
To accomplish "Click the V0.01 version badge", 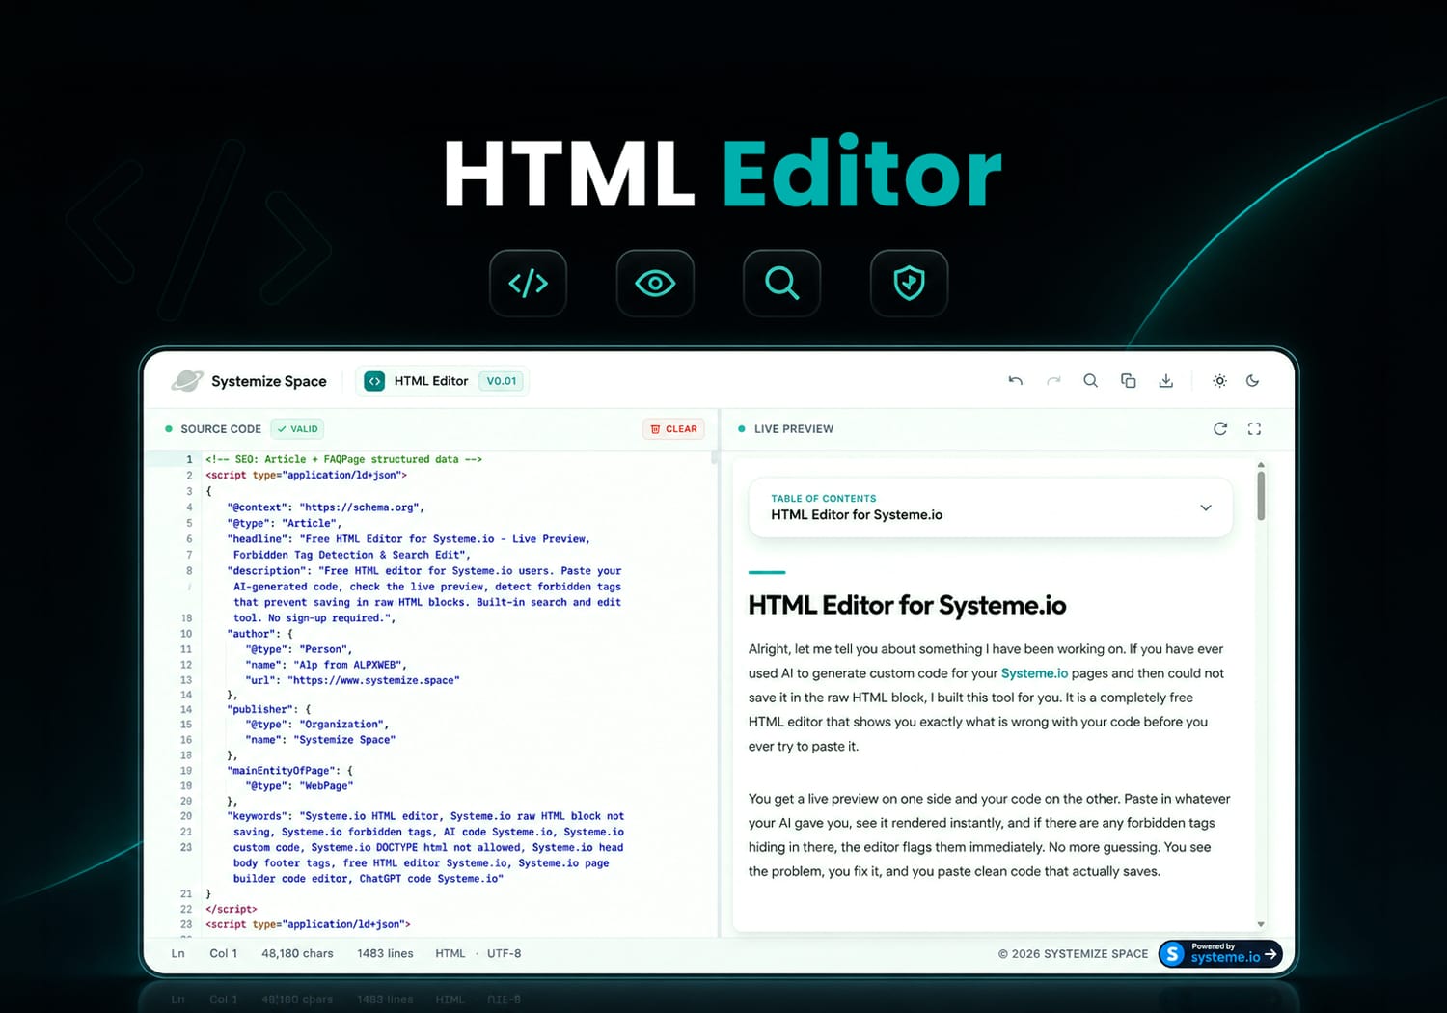I will click(502, 381).
